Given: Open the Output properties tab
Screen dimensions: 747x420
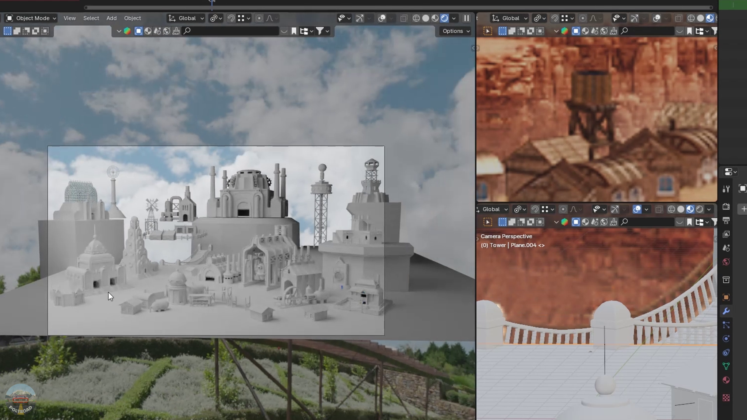Looking at the screenshot, I should pos(726,220).
